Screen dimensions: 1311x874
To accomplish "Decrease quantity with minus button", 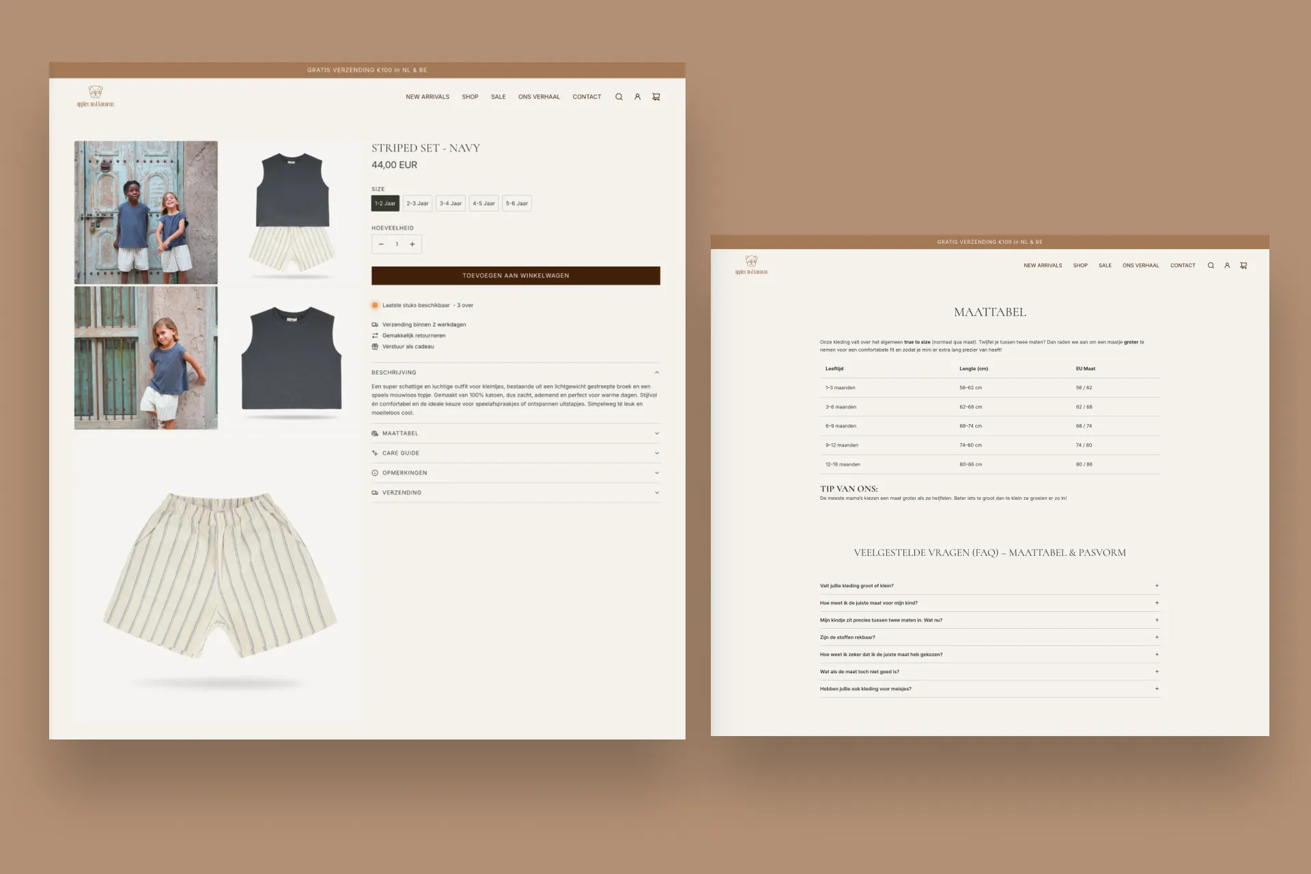I will coord(381,244).
